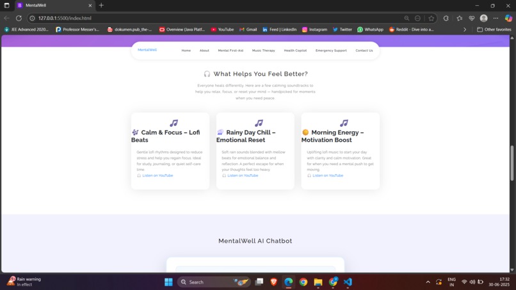Click the What Helps You Feel Better heading

pos(255,74)
